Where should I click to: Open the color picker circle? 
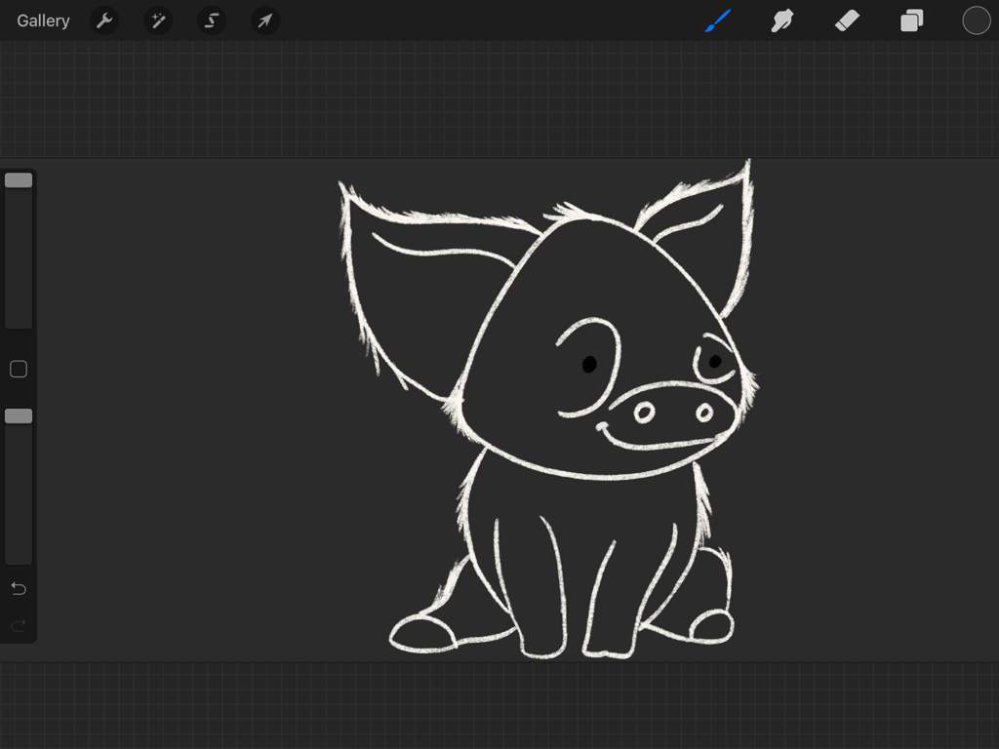click(x=976, y=20)
